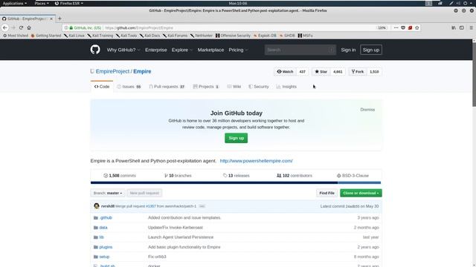This screenshot has width=476, height=267.
Task: Click the folder icon beside plugins
Action: point(96,247)
